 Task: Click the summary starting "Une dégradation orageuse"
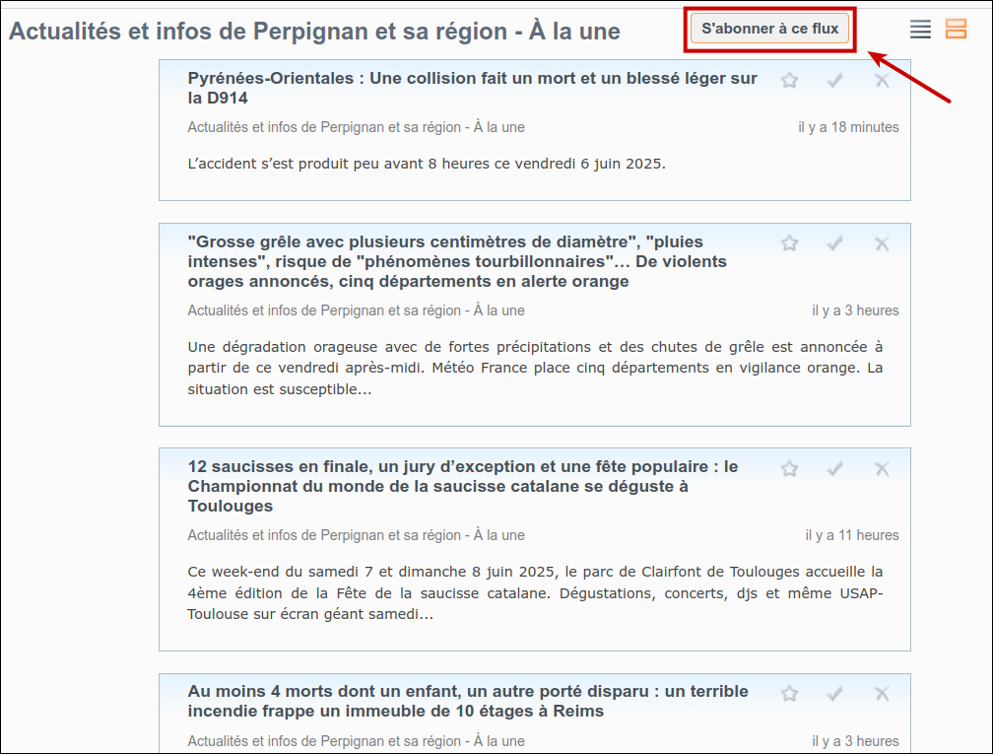point(535,369)
